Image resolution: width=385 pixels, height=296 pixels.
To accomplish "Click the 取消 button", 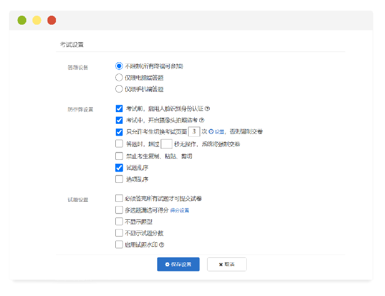I will click(227, 264).
